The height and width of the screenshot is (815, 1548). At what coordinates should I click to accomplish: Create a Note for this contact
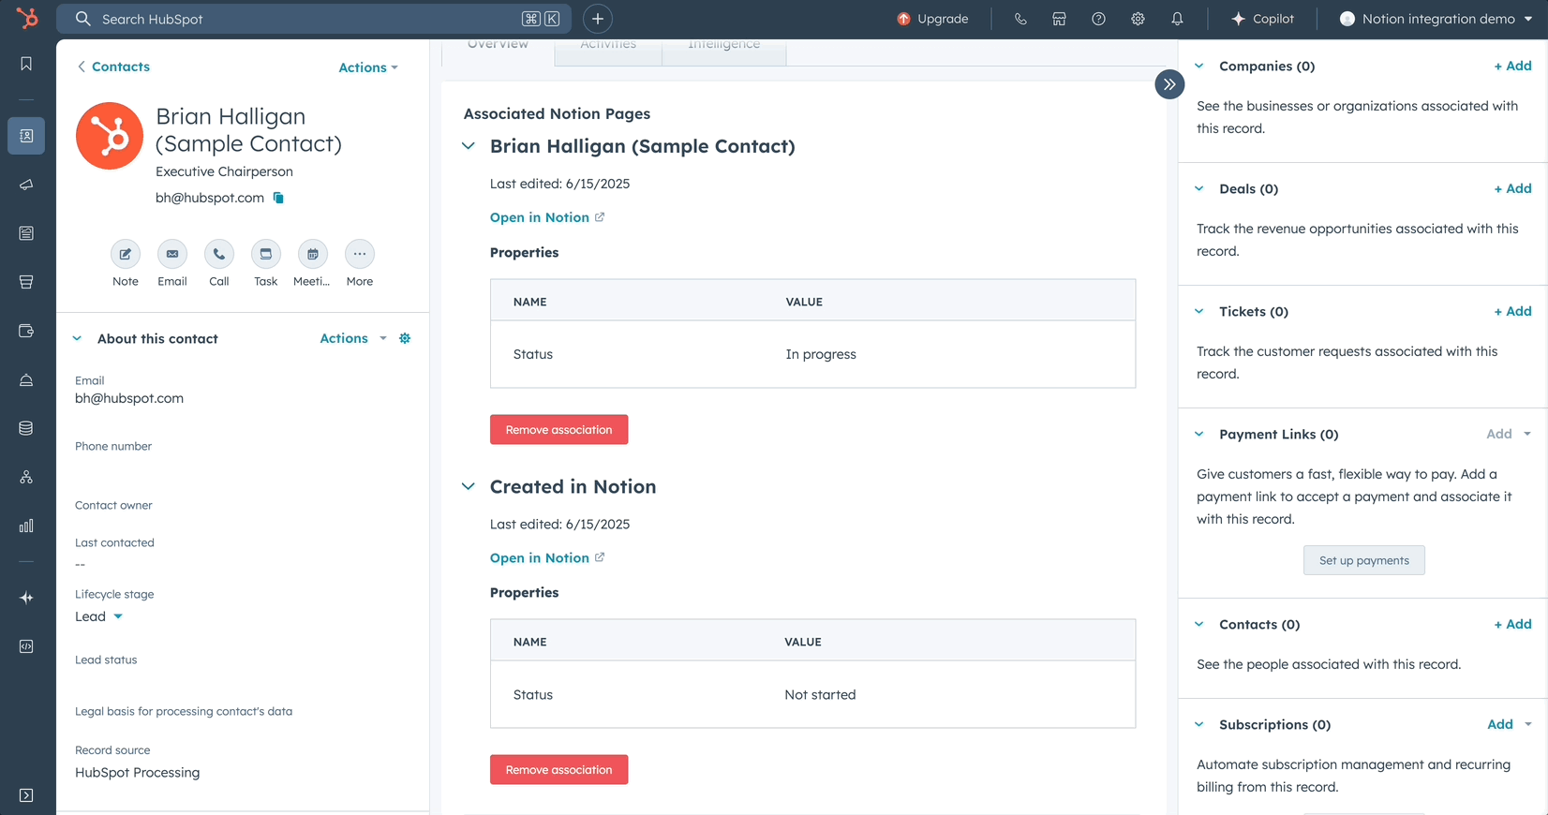tap(126, 254)
